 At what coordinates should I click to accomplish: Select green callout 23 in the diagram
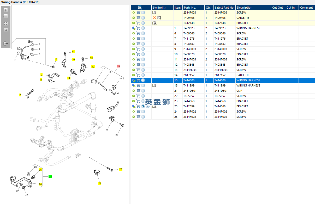click(x=50, y=177)
